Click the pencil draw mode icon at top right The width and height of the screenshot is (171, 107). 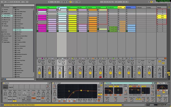point(149,2)
